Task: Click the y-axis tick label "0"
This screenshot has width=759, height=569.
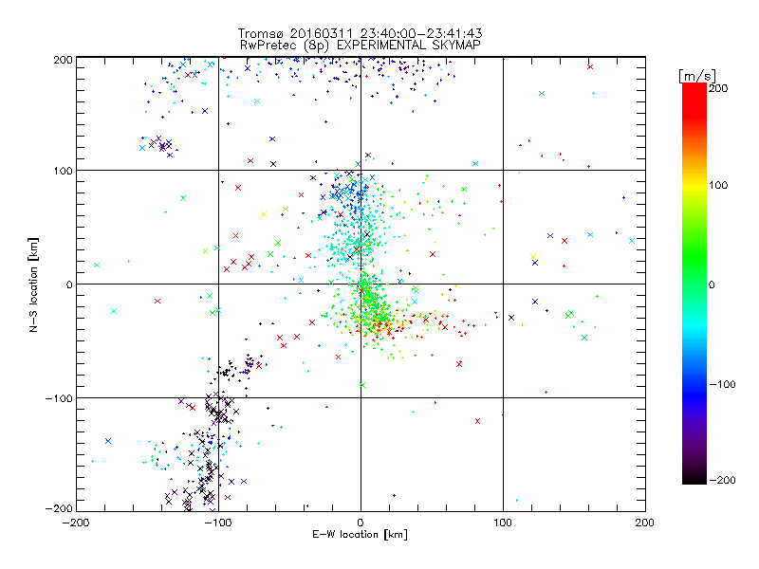Action: [69, 284]
